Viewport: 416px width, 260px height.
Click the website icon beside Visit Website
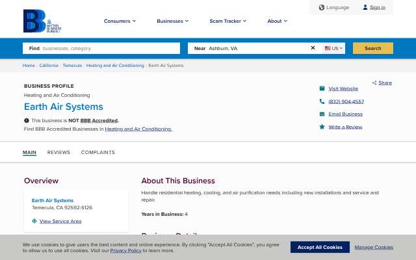pyautogui.click(x=322, y=88)
